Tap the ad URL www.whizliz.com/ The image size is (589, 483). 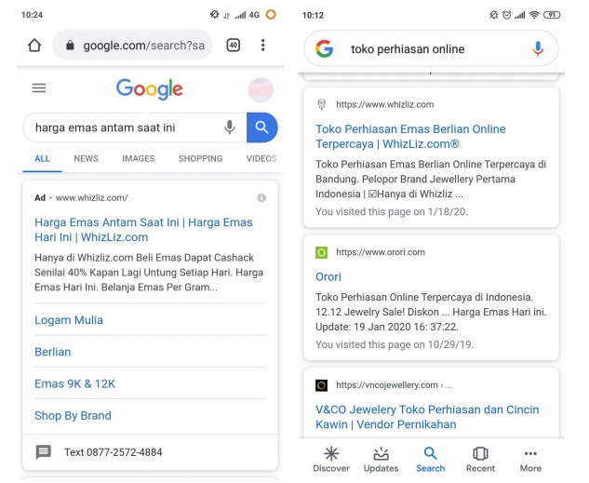coord(92,198)
